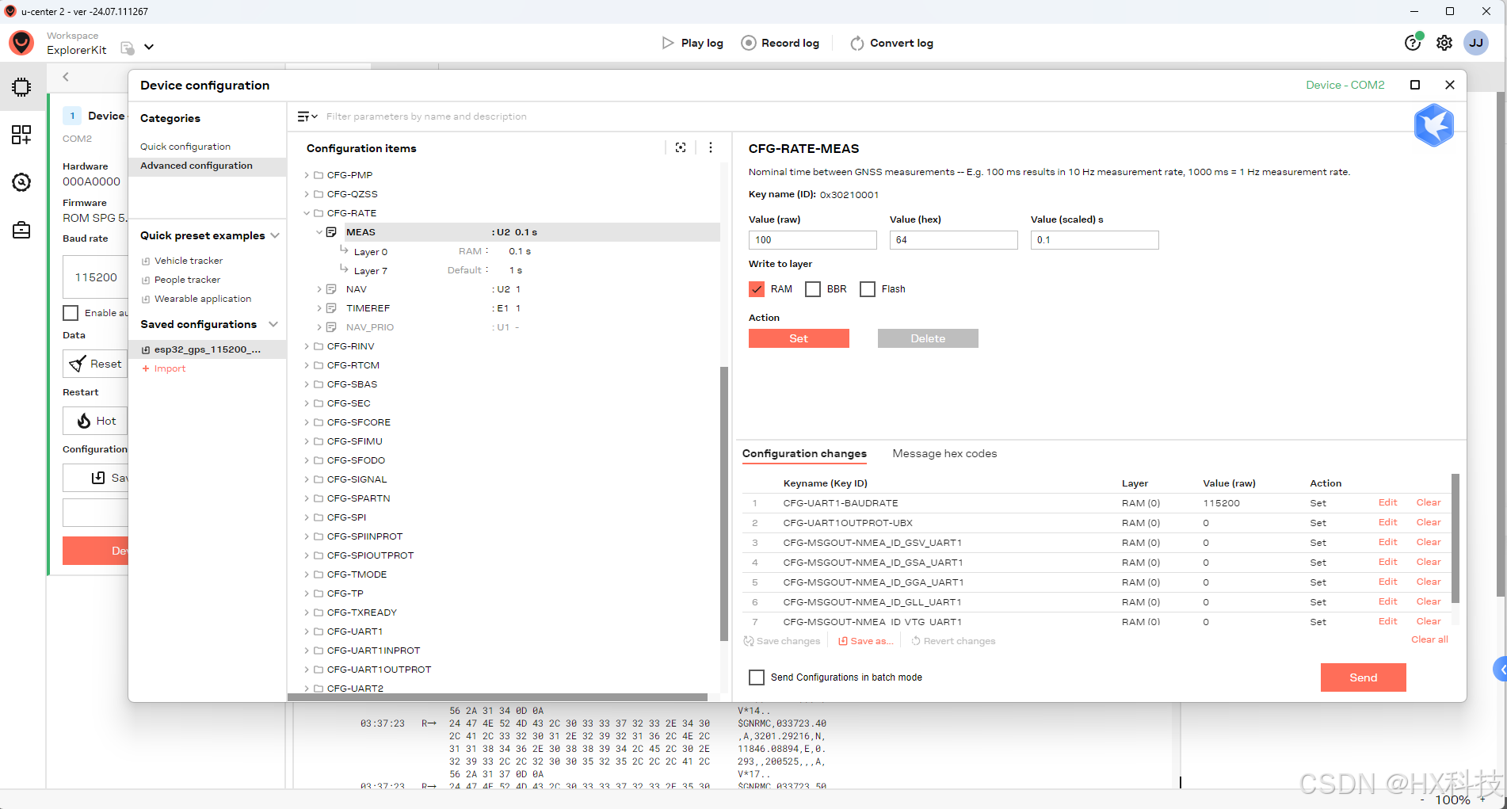The width and height of the screenshot is (1507, 809).
Task: Switch to Configuration changes tab
Action: point(804,453)
